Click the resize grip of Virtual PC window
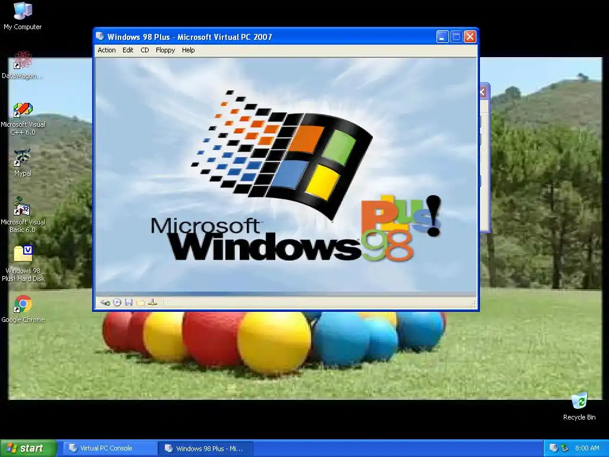The image size is (609, 457). coord(472,304)
